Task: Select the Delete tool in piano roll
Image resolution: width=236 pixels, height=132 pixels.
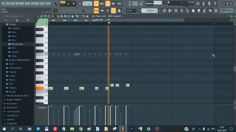Action: [x=69, y=16]
